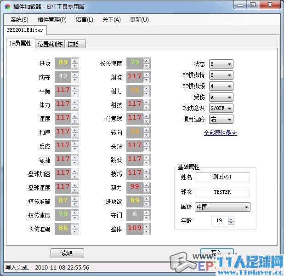Increase 进攻 value with up arrow
Screen dimensions: 284x276
(x=75, y=61)
